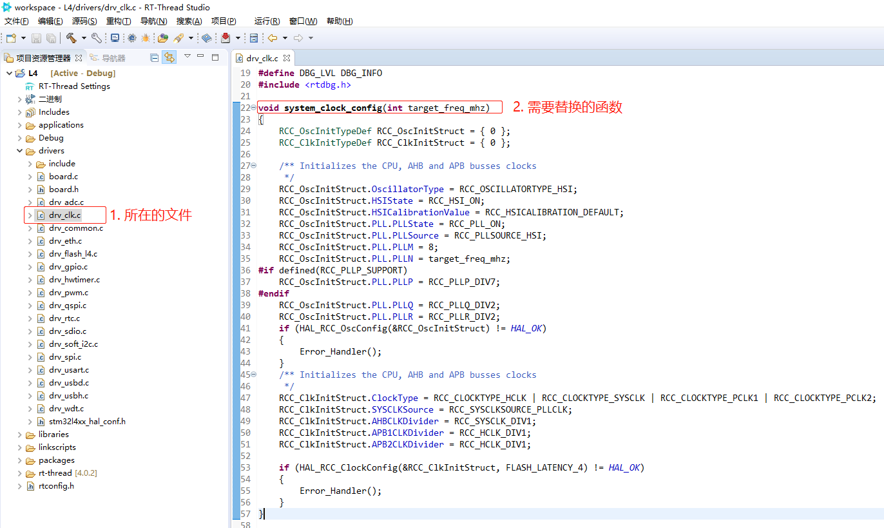Expand the 二进制 node
This screenshot has width=884, height=528.
pos(19,99)
